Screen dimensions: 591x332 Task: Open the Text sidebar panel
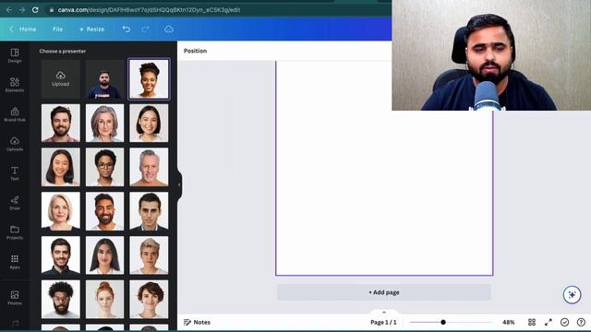point(15,173)
